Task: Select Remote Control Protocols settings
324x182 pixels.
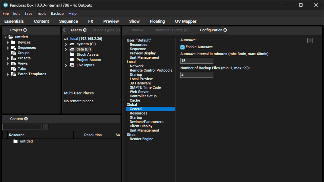Action: coord(151,70)
